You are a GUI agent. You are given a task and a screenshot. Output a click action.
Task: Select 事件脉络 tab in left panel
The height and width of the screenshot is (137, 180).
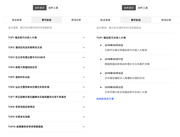tap(46, 20)
